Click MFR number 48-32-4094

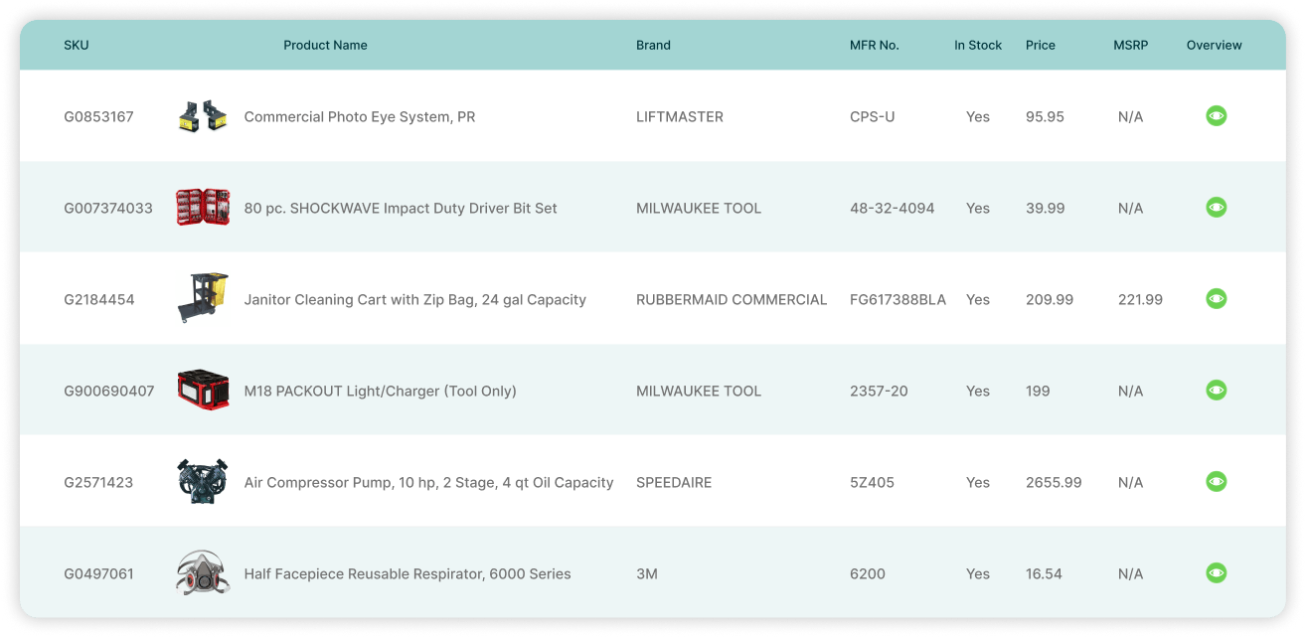[x=893, y=208]
